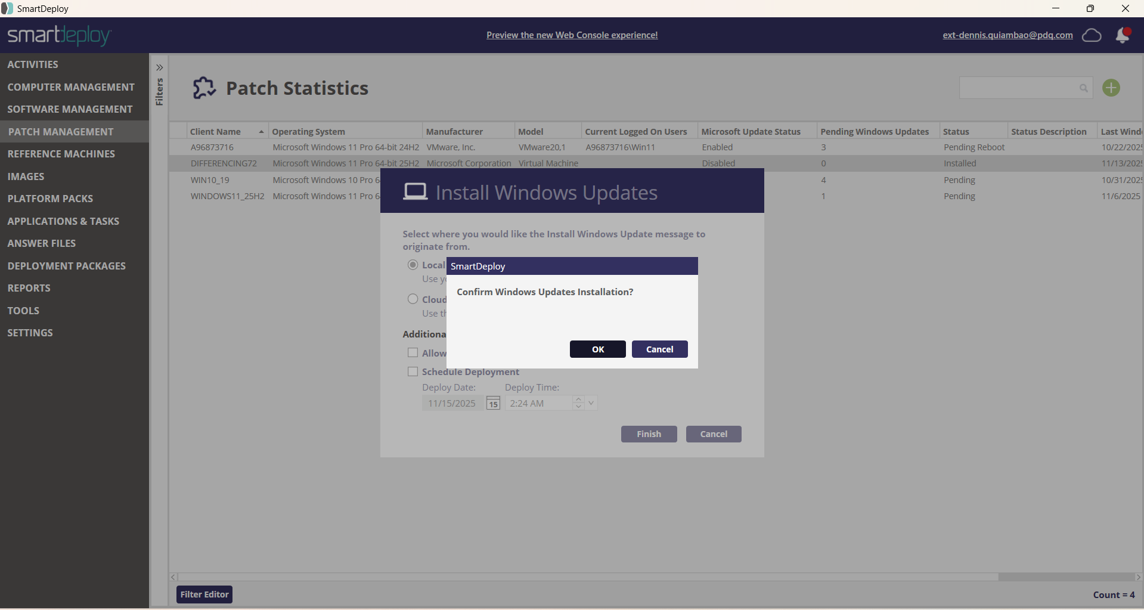Open the Web Console preview link
This screenshot has width=1144, height=610.
click(x=572, y=35)
